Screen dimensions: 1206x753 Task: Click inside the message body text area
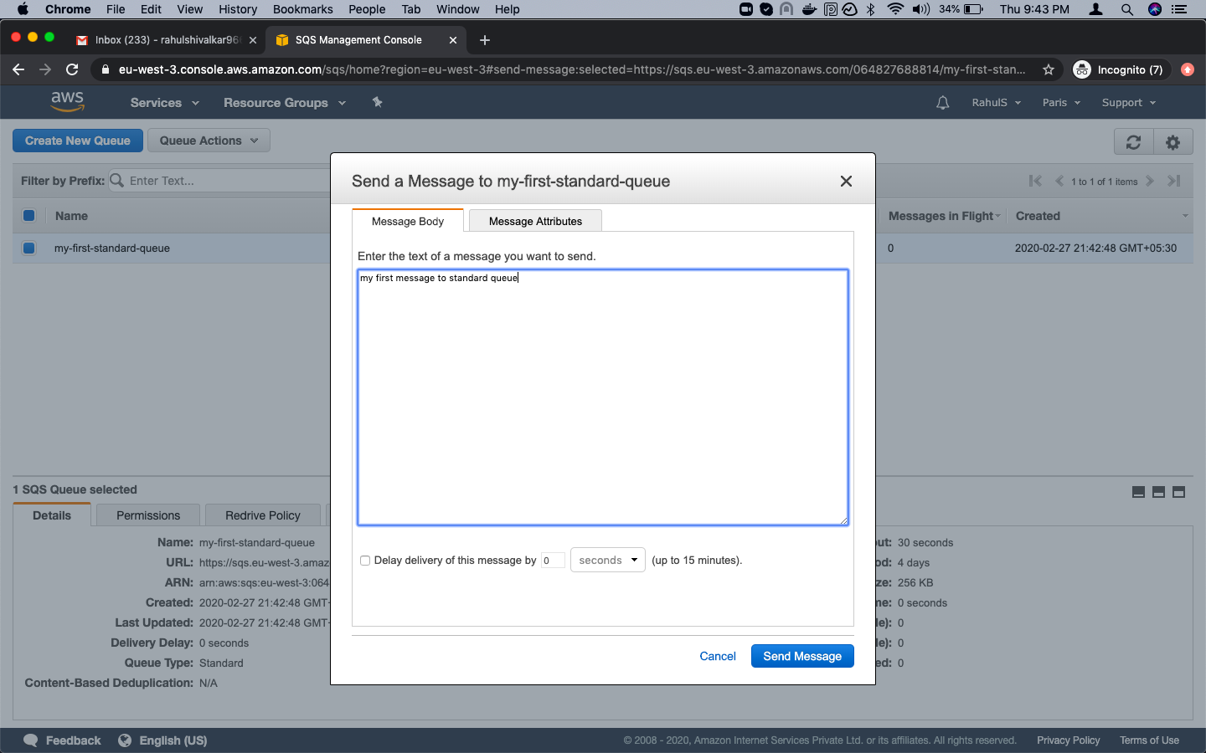[x=602, y=393]
